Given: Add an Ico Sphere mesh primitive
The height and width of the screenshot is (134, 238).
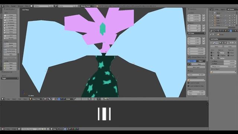Looking at the screenshot, I should pyautogui.click(x=10, y=25).
